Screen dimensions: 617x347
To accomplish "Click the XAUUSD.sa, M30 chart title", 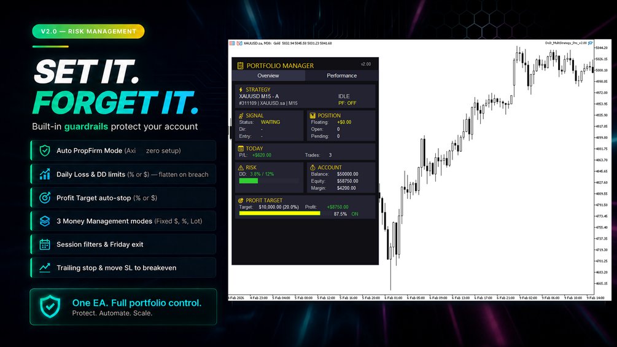I will [257, 43].
